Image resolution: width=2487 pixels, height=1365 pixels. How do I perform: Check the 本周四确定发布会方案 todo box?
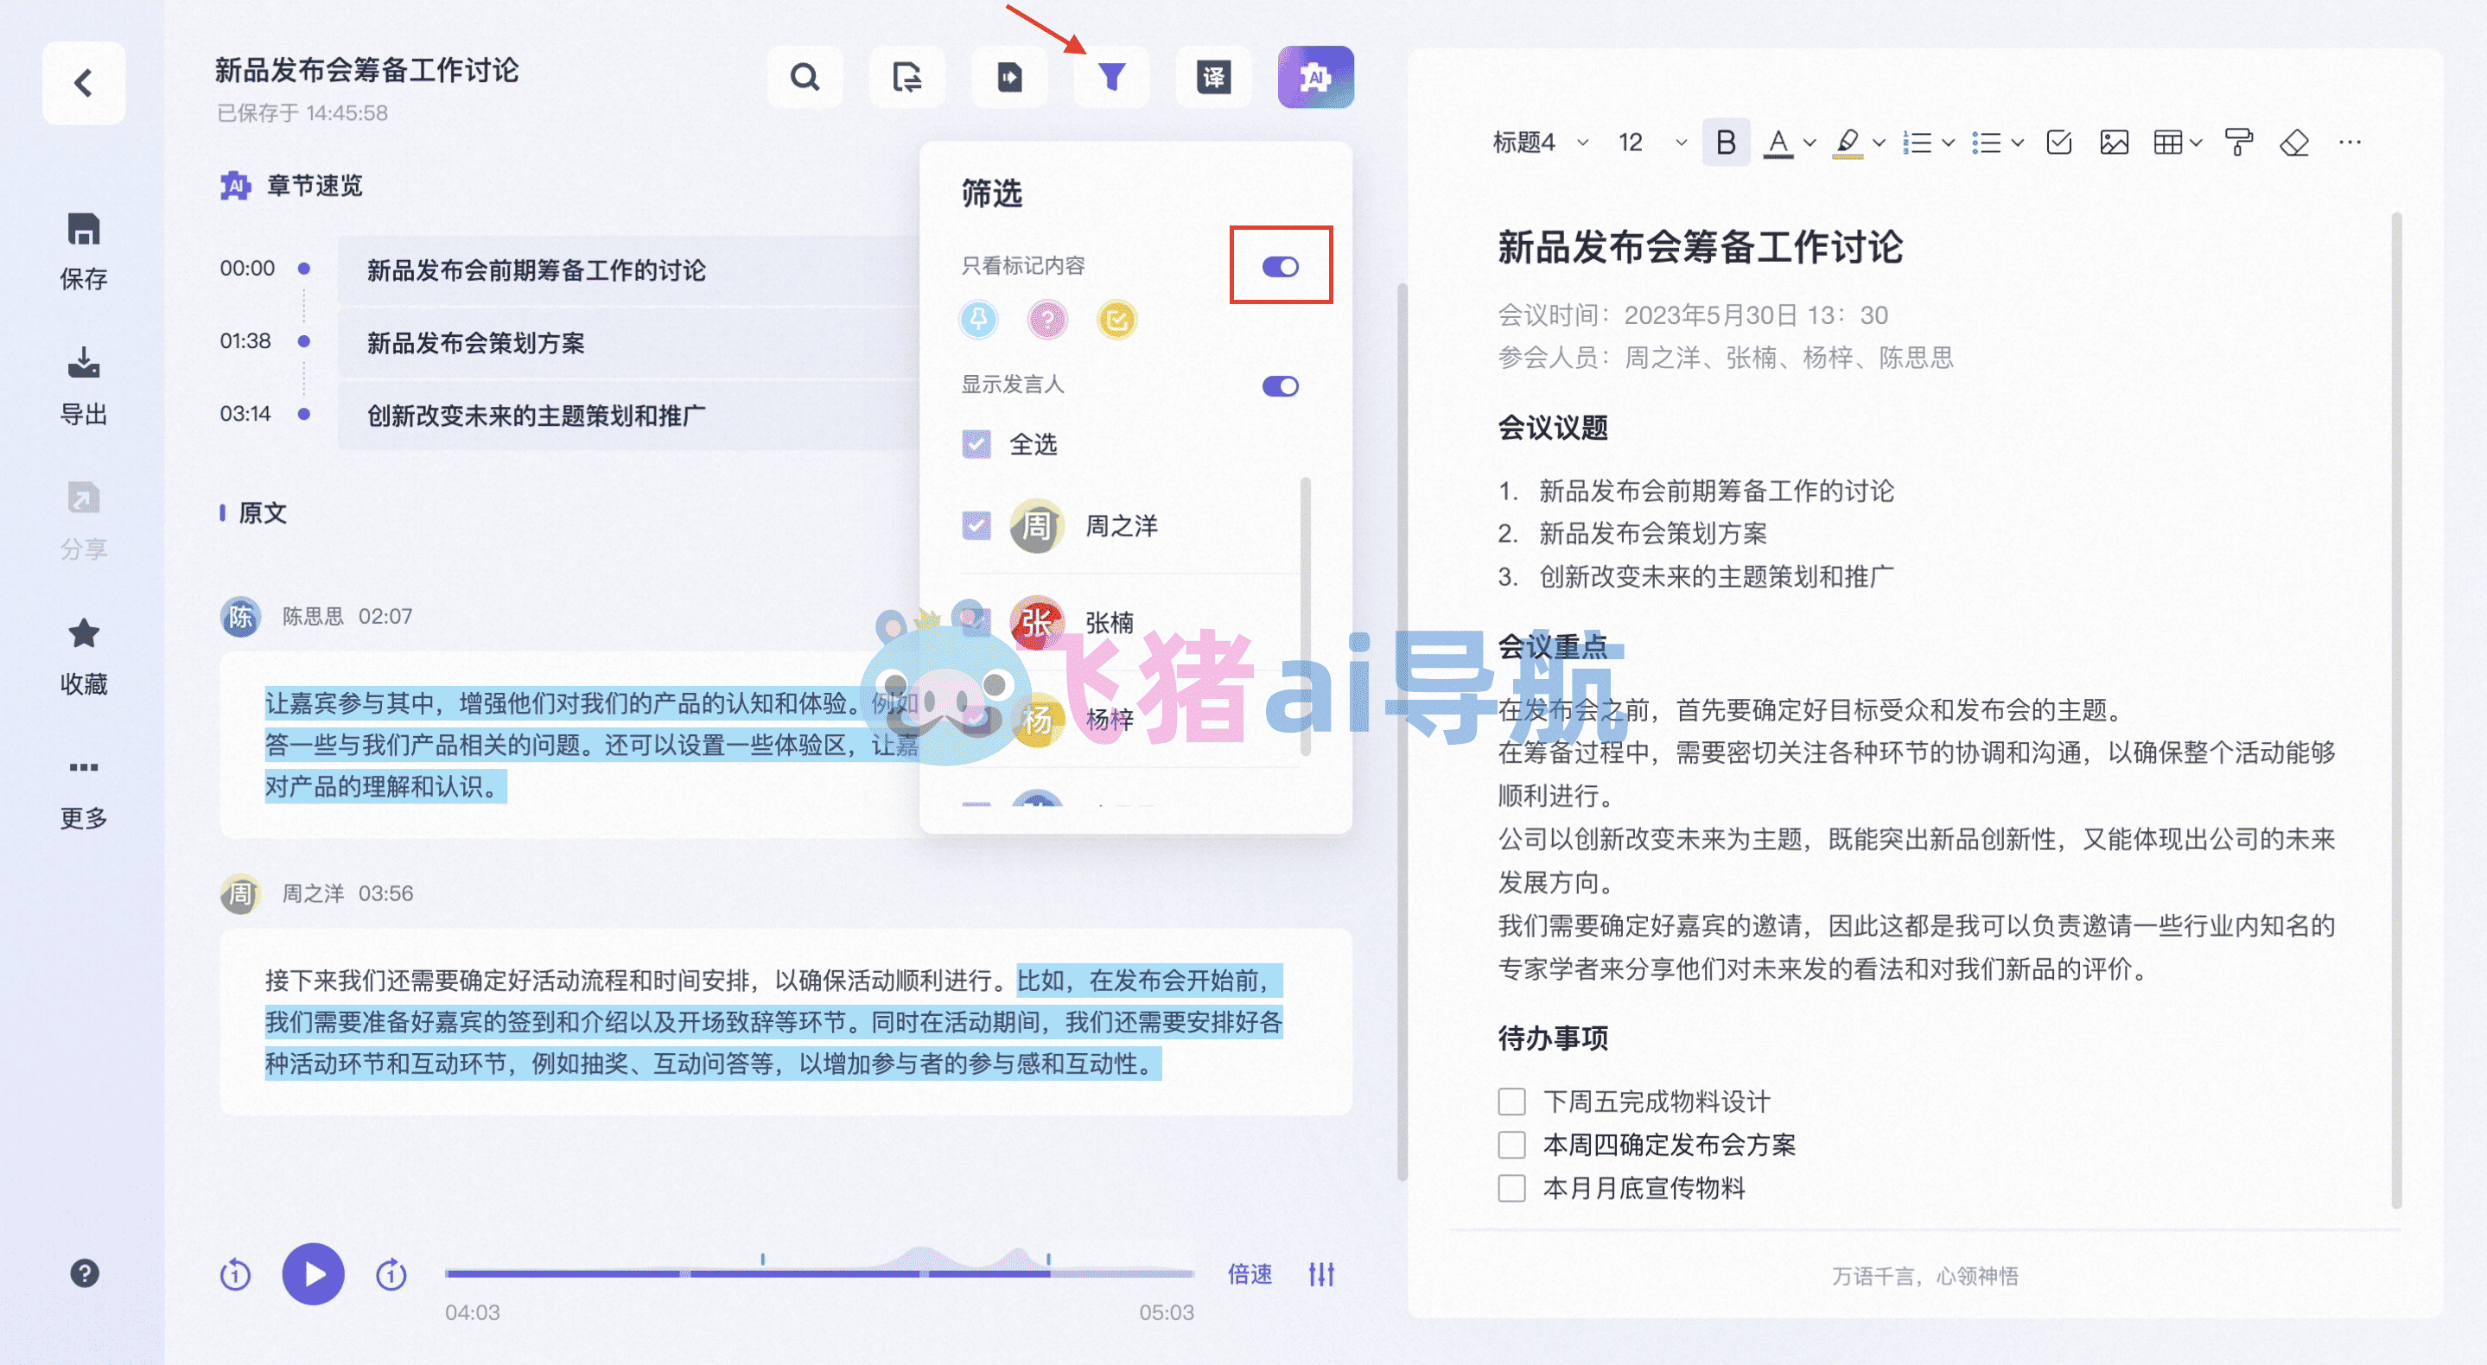pyautogui.click(x=1512, y=1145)
